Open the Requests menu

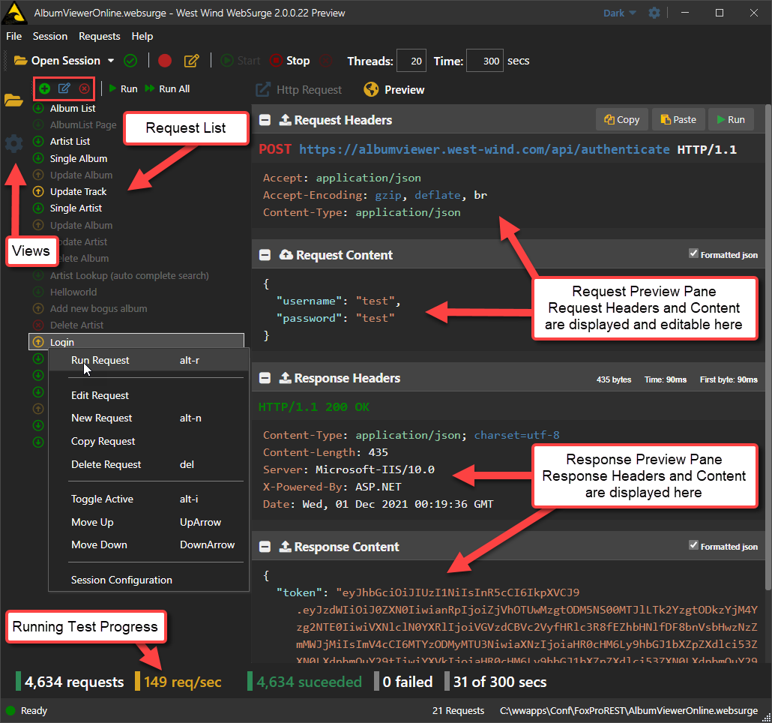tap(100, 37)
